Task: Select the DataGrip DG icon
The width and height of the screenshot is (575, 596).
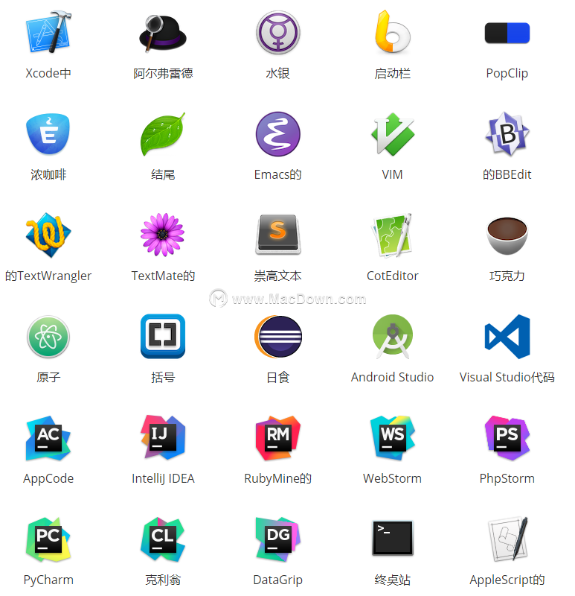Action: pos(277,539)
